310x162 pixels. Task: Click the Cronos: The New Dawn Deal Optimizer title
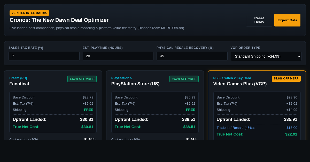coord(59,20)
